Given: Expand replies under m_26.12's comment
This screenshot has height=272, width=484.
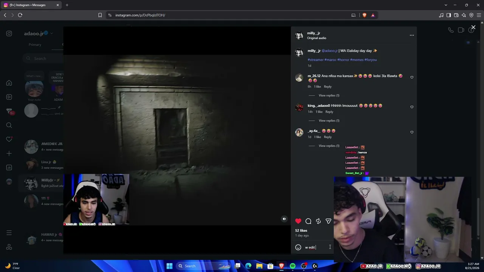Looking at the screenshot, I should click(329, 96).
